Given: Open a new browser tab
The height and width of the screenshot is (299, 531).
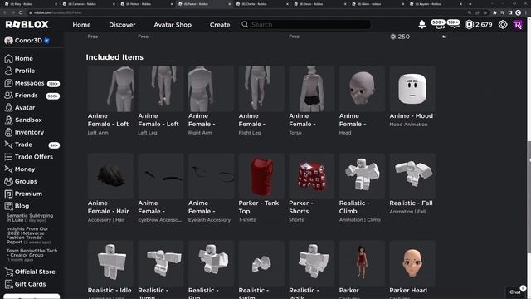Looking at the screenshot, I should (x=470, y=4).
